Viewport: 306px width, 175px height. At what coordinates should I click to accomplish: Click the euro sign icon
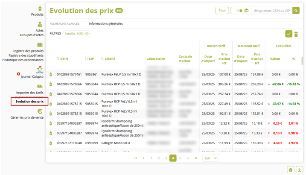click(40, 111)
